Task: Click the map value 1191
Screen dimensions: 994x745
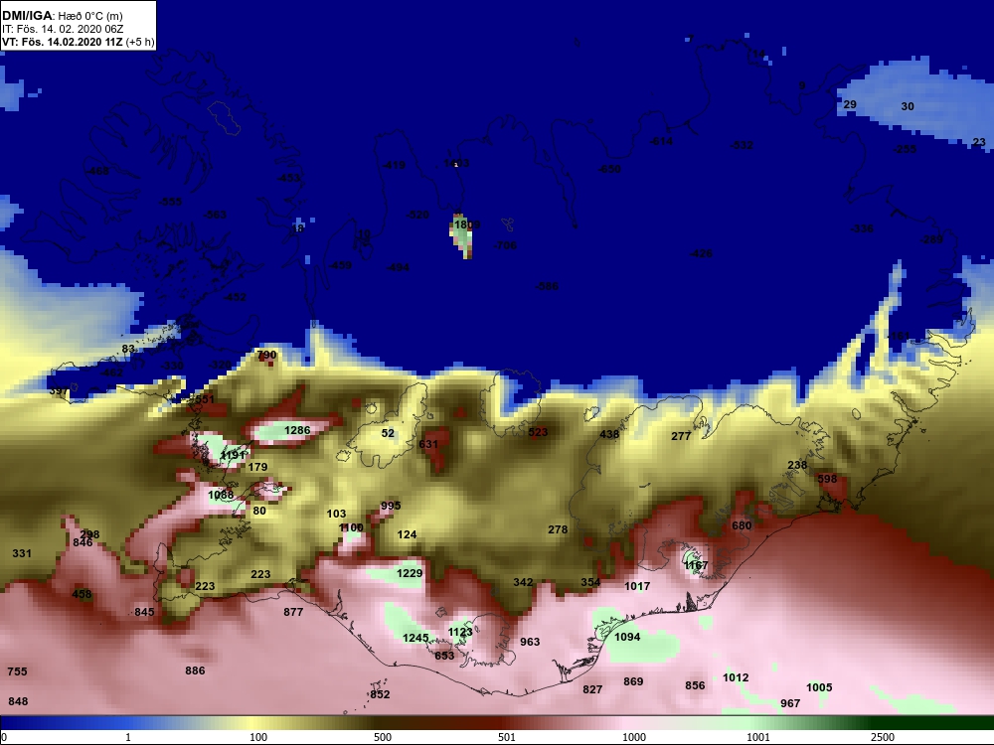Action: point(233,455)
